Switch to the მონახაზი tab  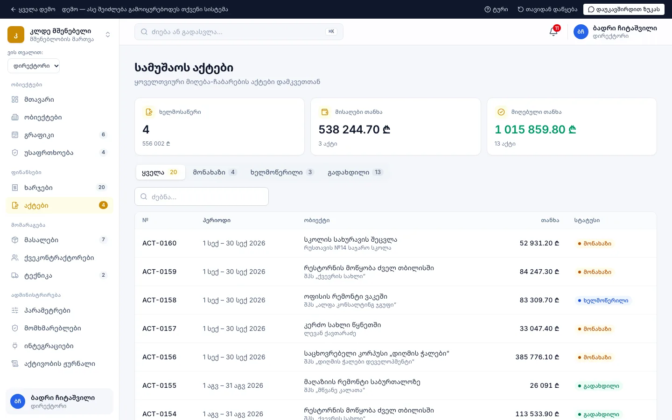(x=215, y=172)
